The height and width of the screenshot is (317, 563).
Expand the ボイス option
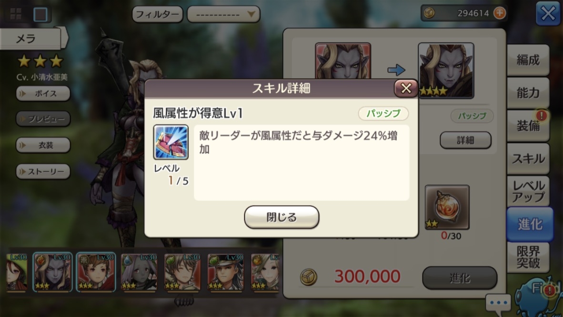43,93
